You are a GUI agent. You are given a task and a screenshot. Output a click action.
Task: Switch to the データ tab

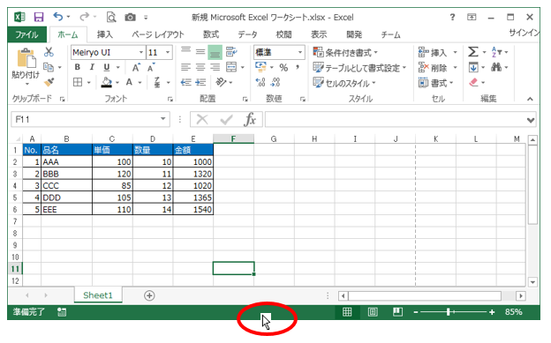pos(247,34)
